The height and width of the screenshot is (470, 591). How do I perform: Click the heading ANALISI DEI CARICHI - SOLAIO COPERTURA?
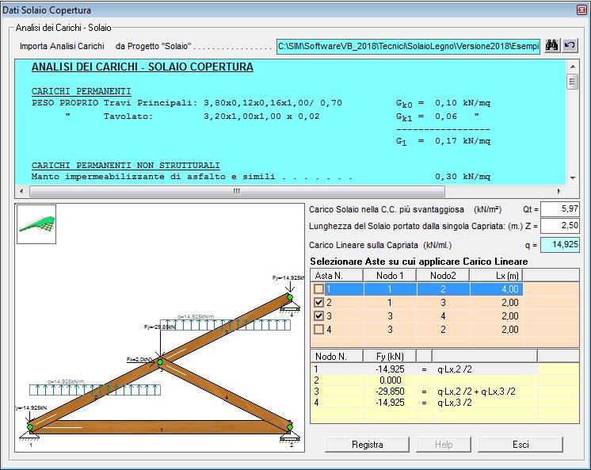click(143, 67)
